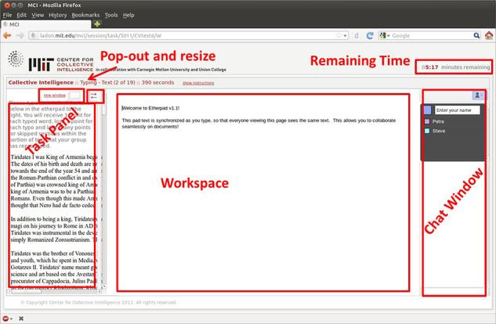Click the new tab plus icon

[x=97, y=24]
